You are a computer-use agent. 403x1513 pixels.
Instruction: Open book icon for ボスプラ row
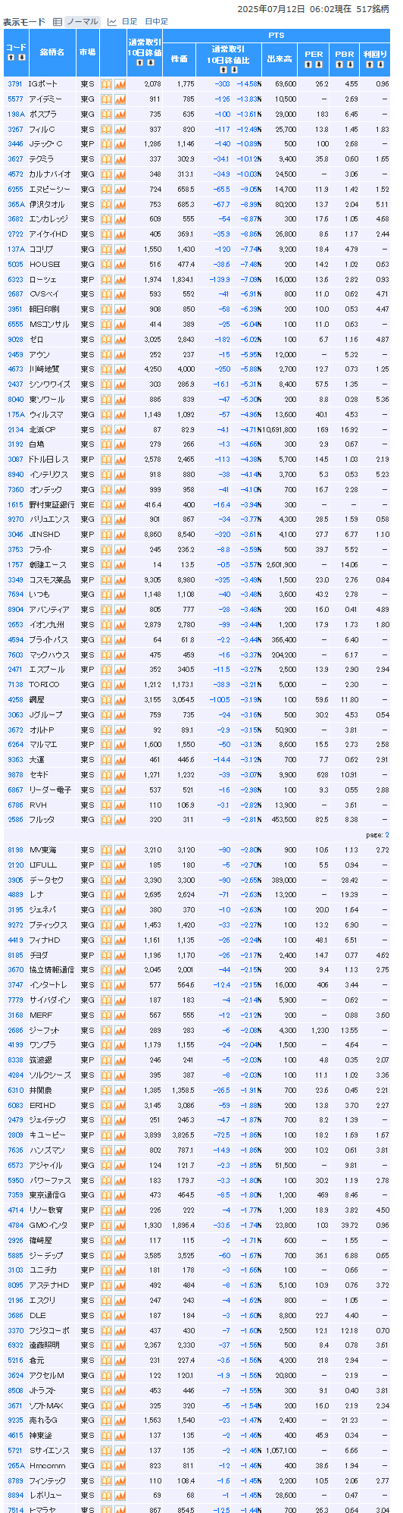[107, 115]
